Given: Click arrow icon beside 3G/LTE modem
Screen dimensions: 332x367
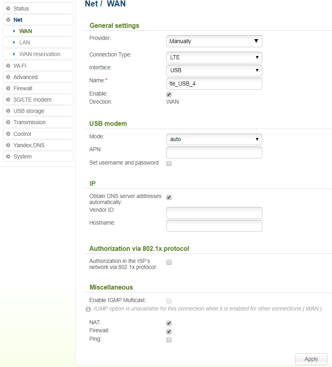Looking at the screenshot, I should [x=8, y=100].
